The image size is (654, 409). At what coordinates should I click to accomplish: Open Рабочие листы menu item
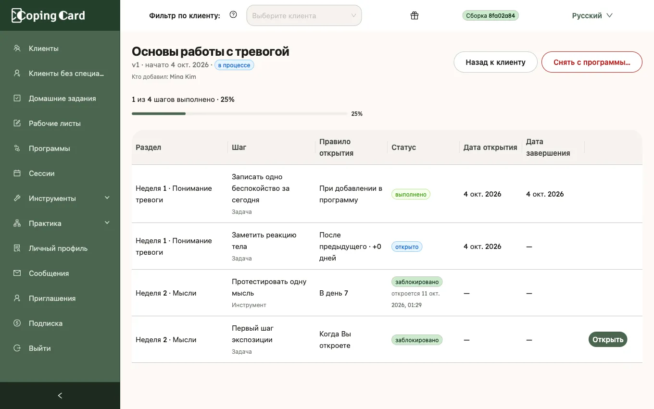click(60, 123)
